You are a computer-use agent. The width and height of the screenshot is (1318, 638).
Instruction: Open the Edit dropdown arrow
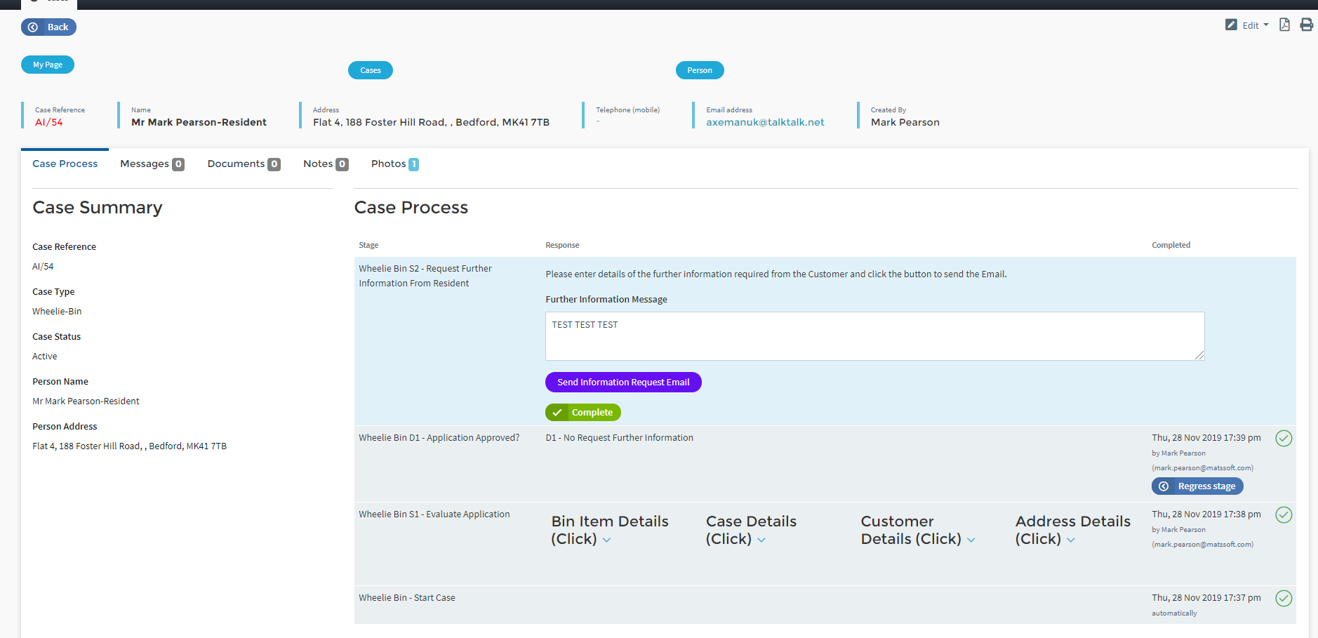coord(1266,25)
